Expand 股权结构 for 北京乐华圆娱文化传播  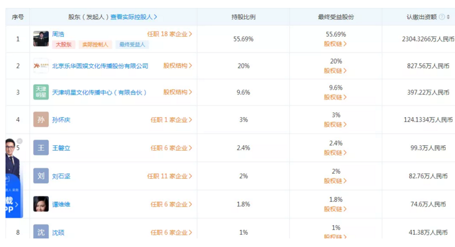pyautogui.click(x=178, y=66)
